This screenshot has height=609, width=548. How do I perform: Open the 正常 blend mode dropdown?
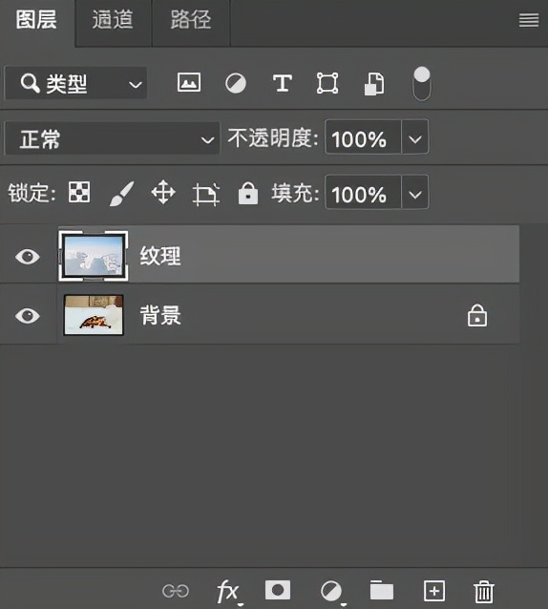point(113,139)
